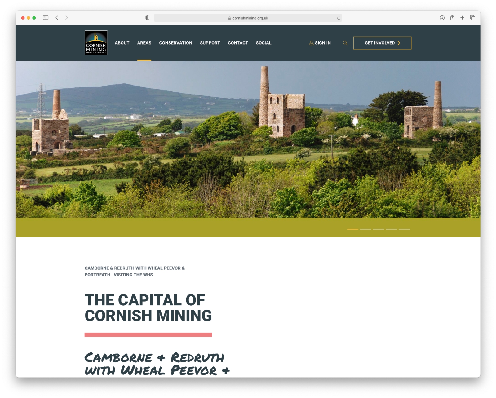Select the Areas navigation item

pos(144,43)
